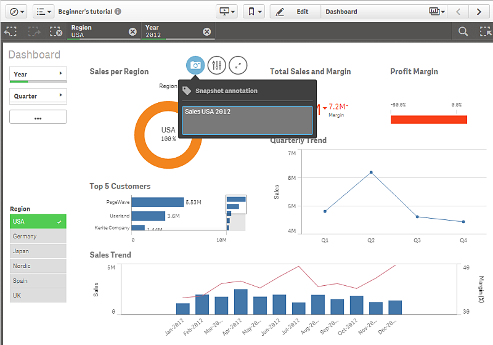
Task: Expand the Quarter filter pane
Action: click(38, 95)
